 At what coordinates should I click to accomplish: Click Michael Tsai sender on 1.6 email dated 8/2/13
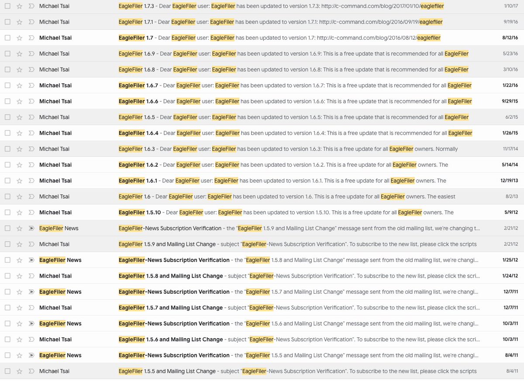[54, 196]
